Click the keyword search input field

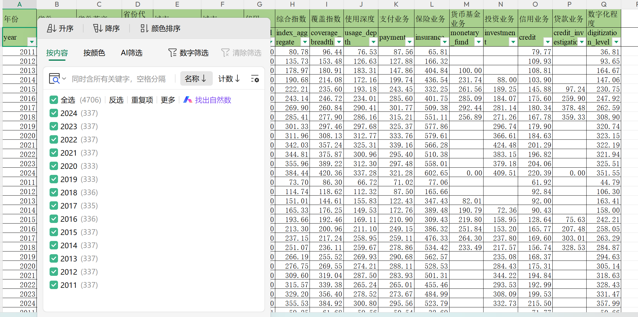point(119,79)
